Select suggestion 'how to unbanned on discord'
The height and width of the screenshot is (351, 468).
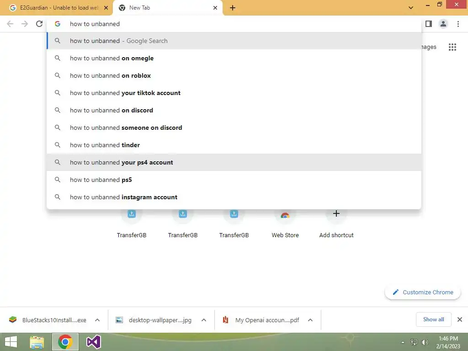pyautogui.click(x=234, y=110)
